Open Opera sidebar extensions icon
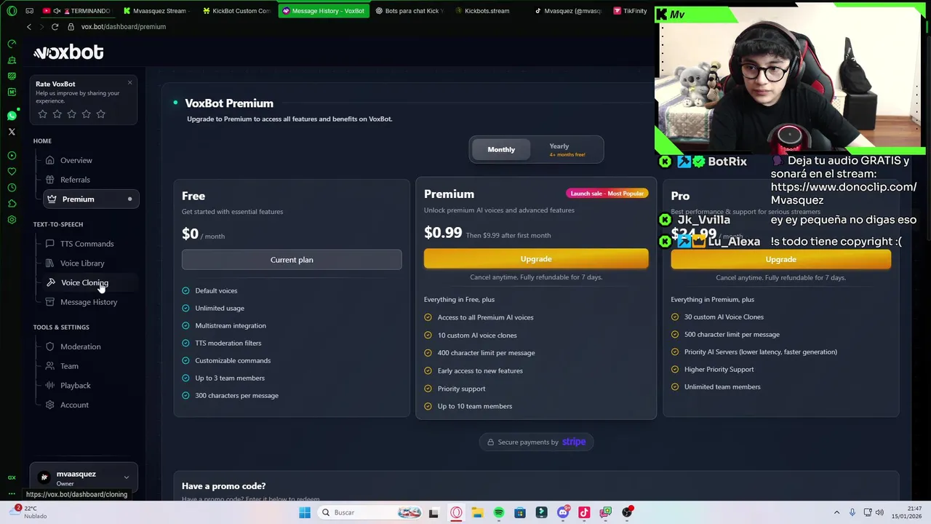 tap(12, 204)
